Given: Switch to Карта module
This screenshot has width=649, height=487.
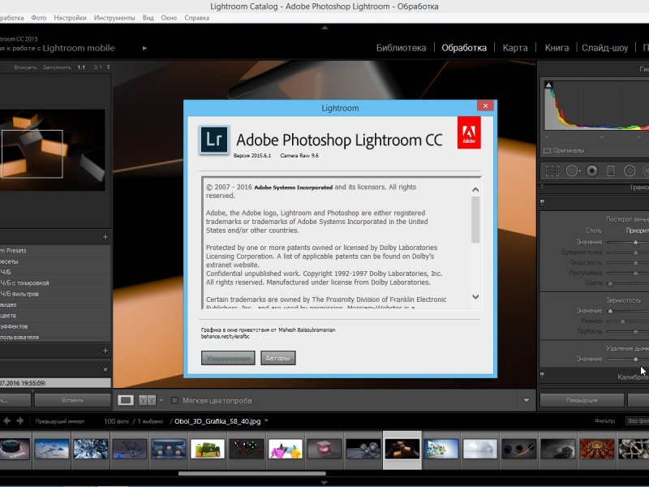Looking at the screenshot, I should (515, 48).
